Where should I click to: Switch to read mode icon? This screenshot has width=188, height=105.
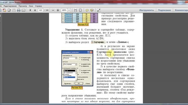click(x=99, y=10)
